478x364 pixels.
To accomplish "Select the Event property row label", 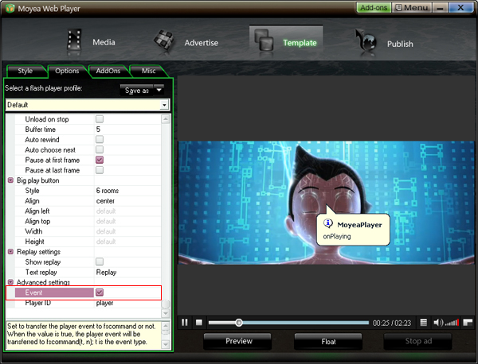I will pyautogui.click(x=54, y=292).
